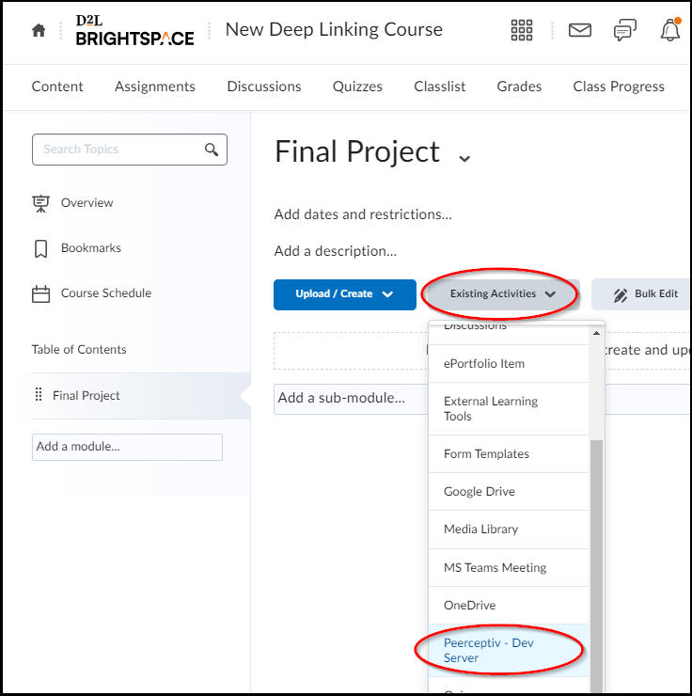The width and height of the screenshot is (692, 696).
Task: Click the Search Topics field
Action: click(x=130, y=150)
